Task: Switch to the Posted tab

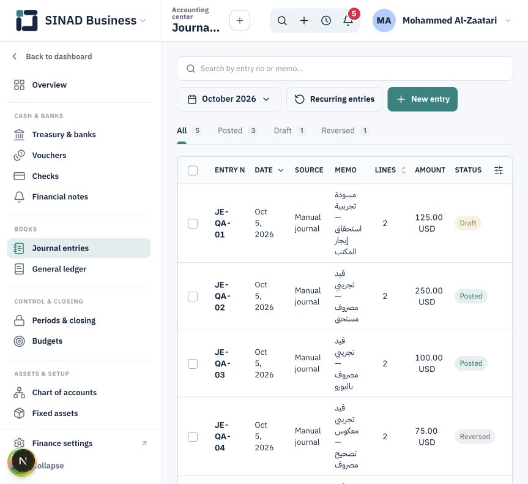Action: (x=237, y=131)
